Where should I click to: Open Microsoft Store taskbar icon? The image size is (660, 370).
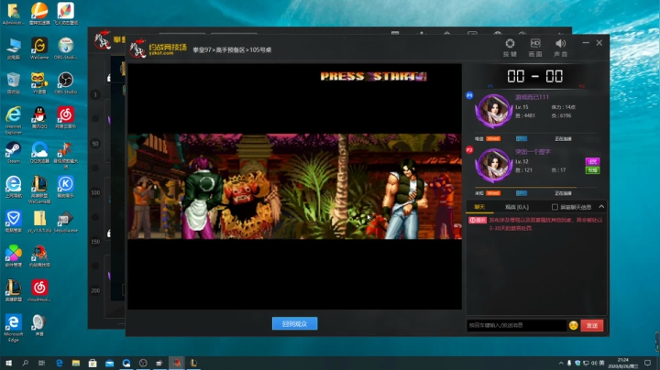(93, 363)
